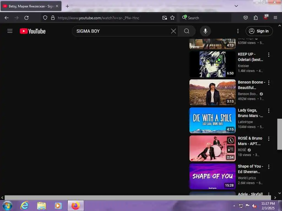Open taskbar clock showing 11:17 PM

click(x=268, y=206)
